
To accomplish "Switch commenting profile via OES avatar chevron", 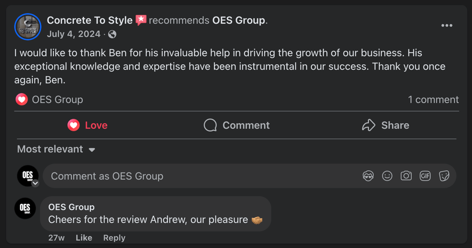I will [35, 183].
